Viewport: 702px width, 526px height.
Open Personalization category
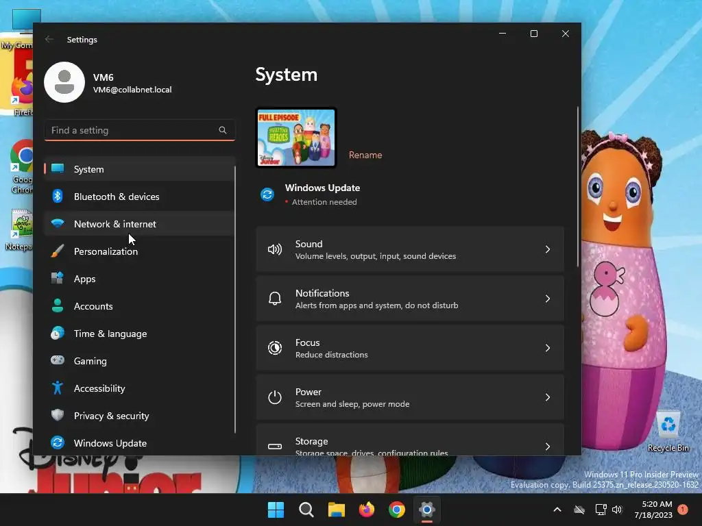pos(139,251)
